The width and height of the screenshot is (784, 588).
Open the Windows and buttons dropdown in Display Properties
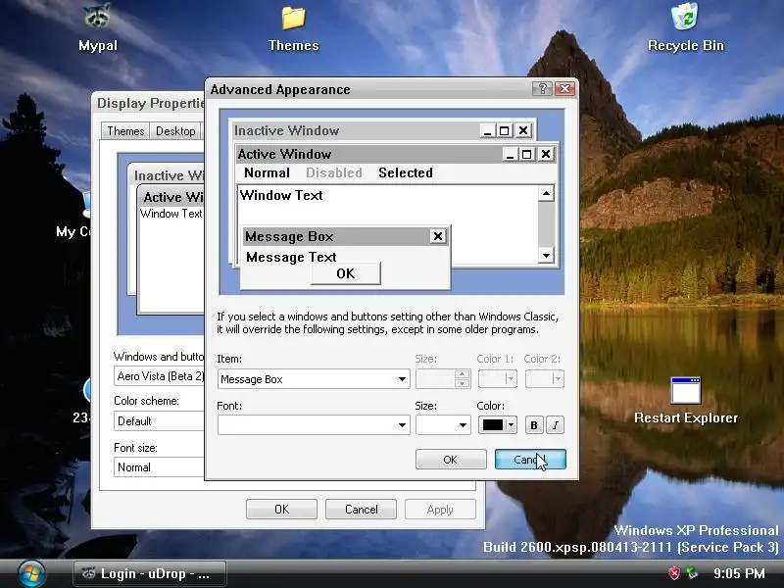[159, 376]
